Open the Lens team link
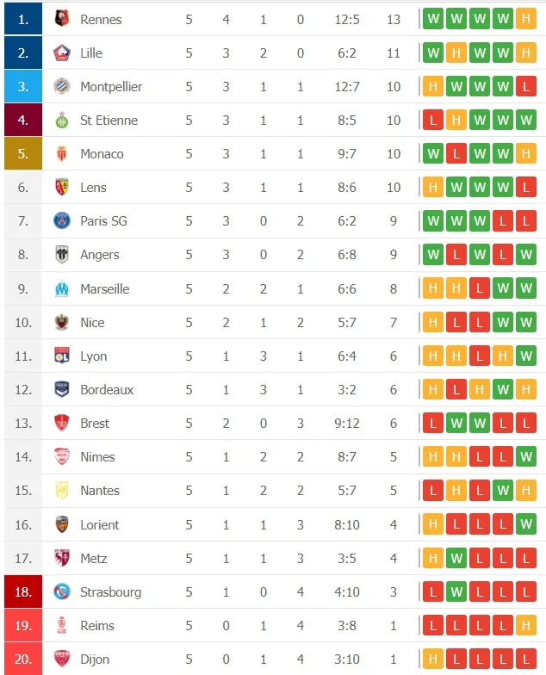 (95, 188)
